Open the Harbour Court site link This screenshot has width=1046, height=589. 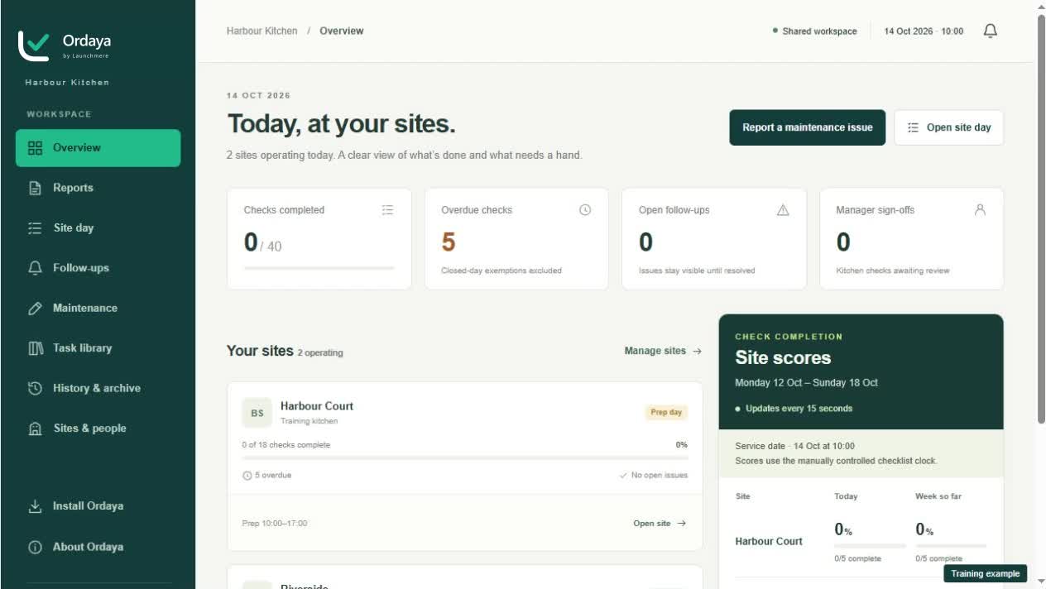[x=660, y=524]
